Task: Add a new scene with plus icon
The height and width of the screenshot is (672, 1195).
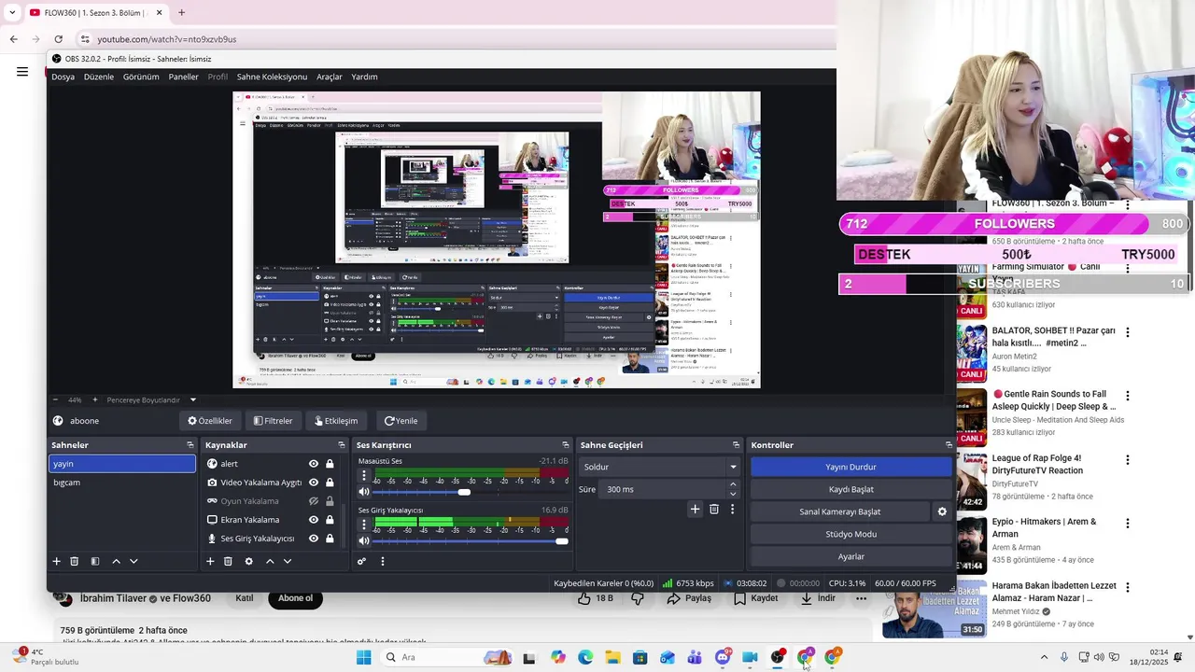Action: (x=56, y=561)
